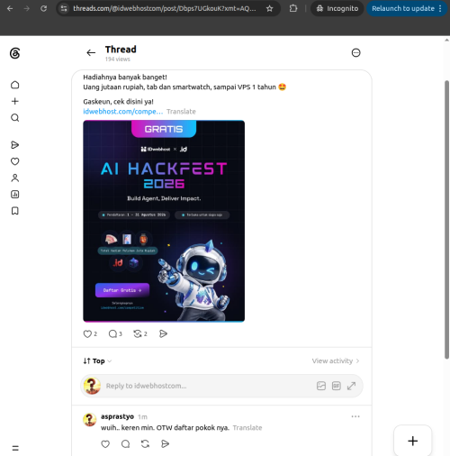Repost asprastyo's comment
Screen dimensions: 450x456
click(145, 443)
